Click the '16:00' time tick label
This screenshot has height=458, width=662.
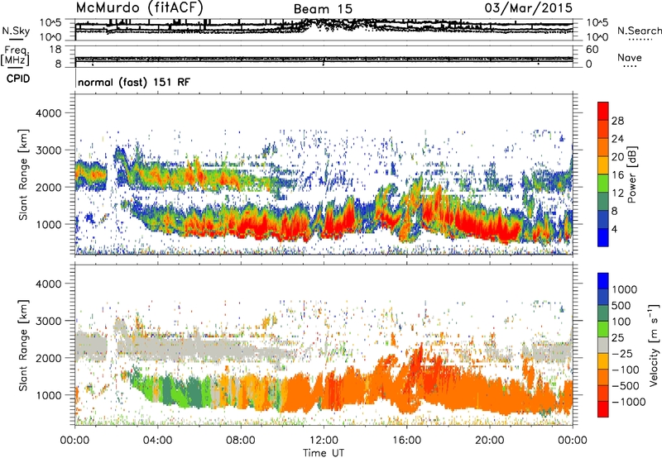[x=406, y=441]
